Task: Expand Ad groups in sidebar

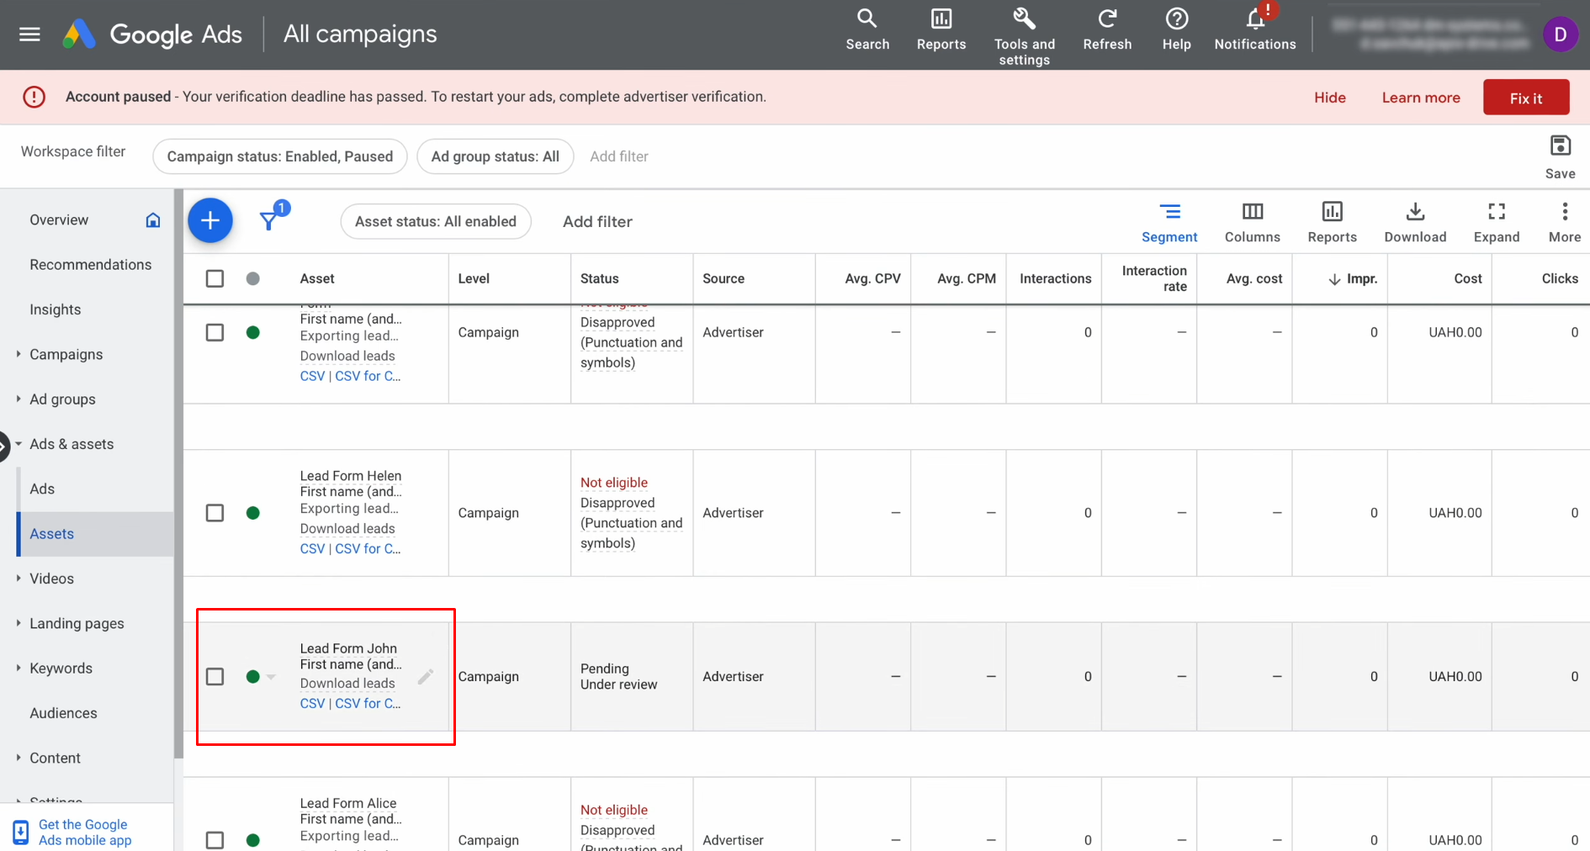Action: [19, 399]
